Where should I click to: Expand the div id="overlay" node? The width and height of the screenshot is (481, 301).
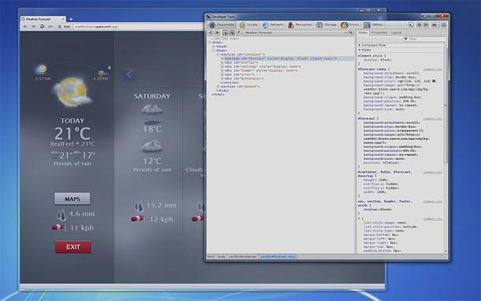(x=222, y=62)
